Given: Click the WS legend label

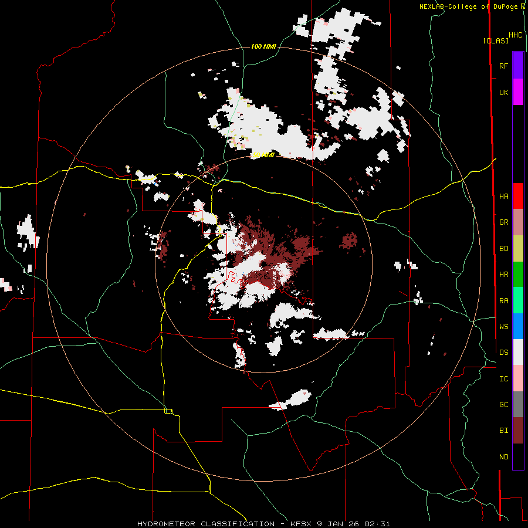Looking at the screenshot, I should coord(503,326).
